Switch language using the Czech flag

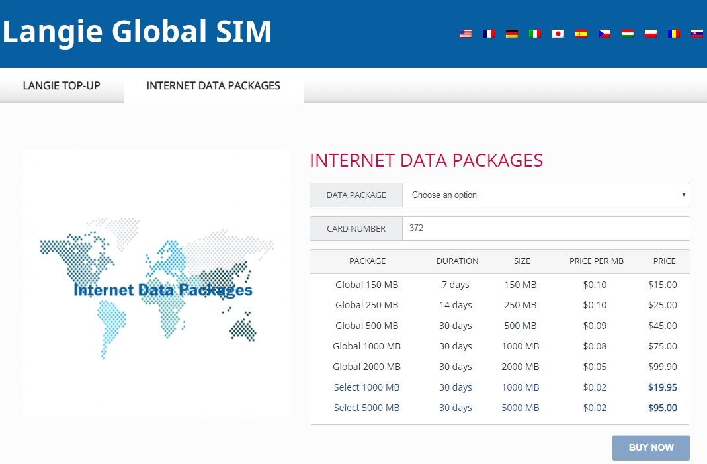pos(604,34)
